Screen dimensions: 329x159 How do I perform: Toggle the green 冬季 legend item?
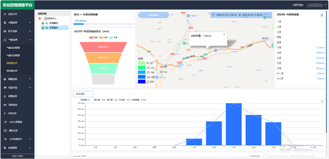(x=113, y=37)
